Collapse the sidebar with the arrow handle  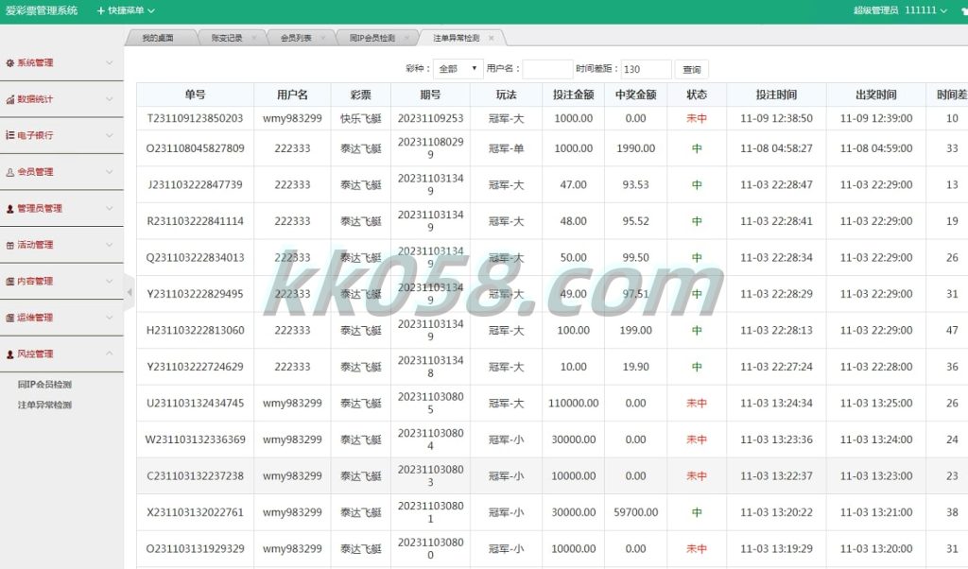click(129, 292)
